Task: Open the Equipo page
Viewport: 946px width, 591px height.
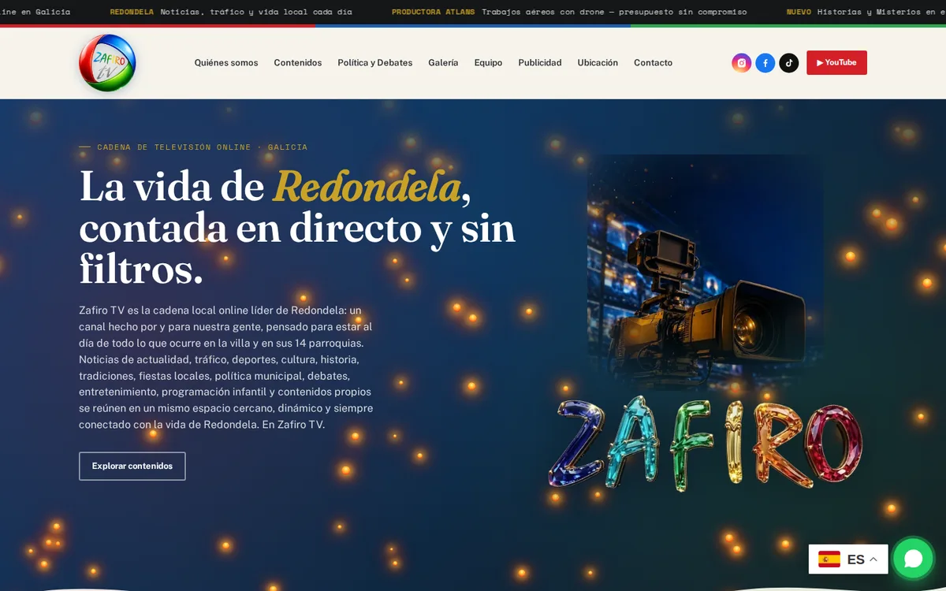Action: pyautogui.click(x=488, y=63)
